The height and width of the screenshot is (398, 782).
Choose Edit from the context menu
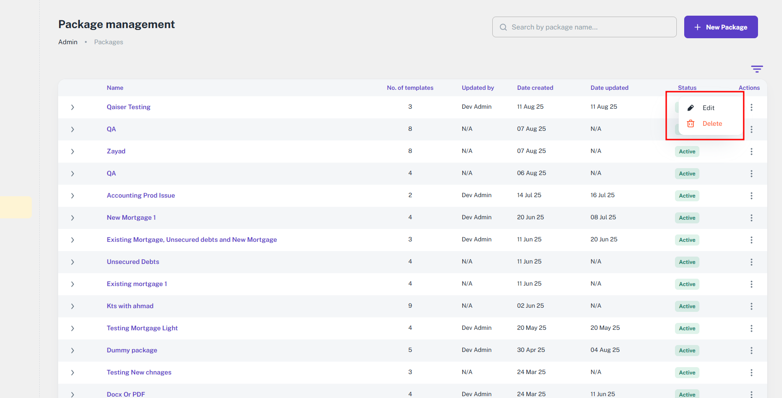(708, 108)
